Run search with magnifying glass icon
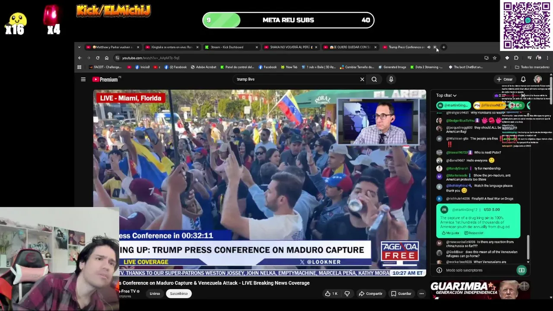Viewport: 553px width, 311px height. pos(374,79)
